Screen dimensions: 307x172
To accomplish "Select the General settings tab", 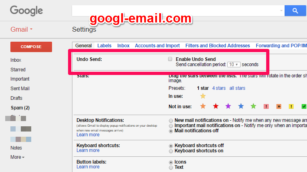I will [83, 45].
